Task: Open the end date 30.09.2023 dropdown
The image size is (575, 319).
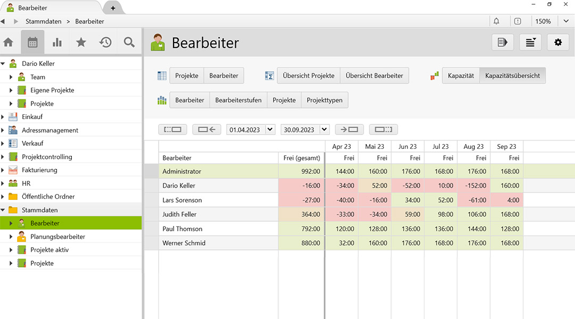Action: pyautogui.click(x=324, y=129)
